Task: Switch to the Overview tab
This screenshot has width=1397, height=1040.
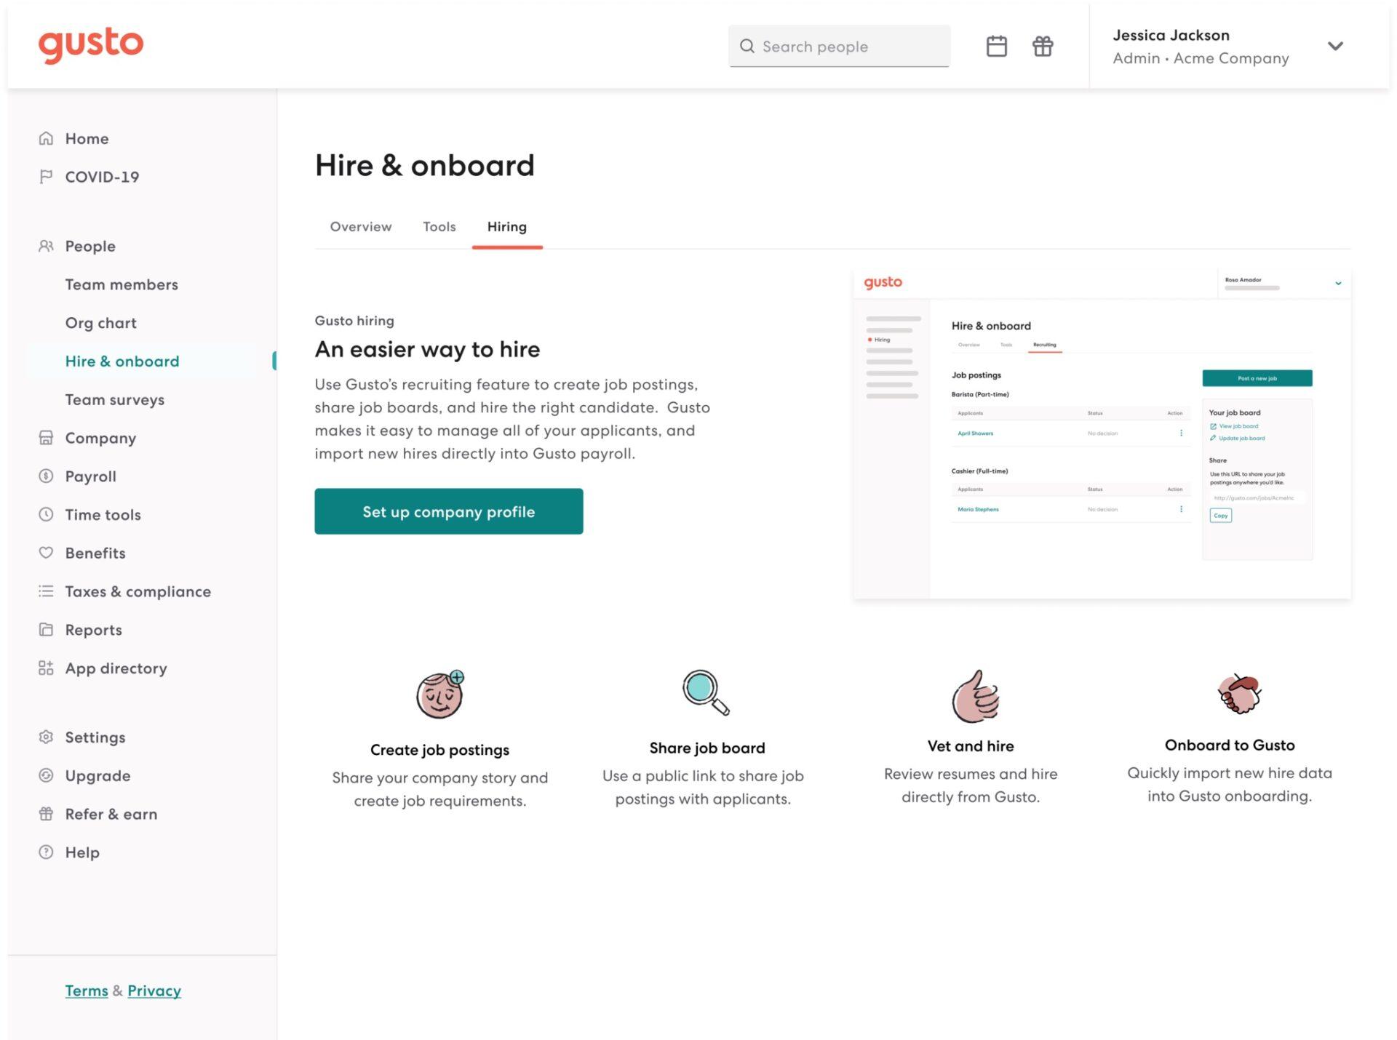Action: 359,226
